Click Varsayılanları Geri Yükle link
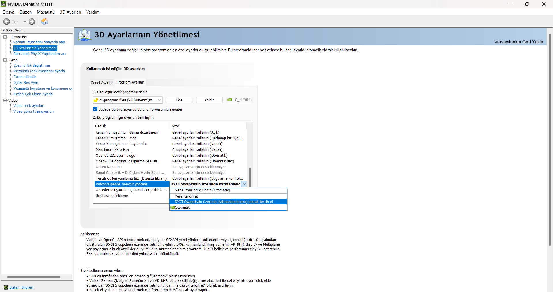This screenshot has width=553, height=292. click(x=518, y=42)
